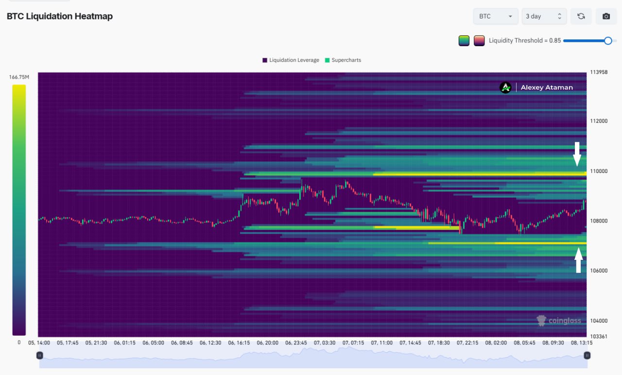Click the left handle of time range bar
Image resolution: width=622 pixels, height=375 pixels.
point(40,356)
